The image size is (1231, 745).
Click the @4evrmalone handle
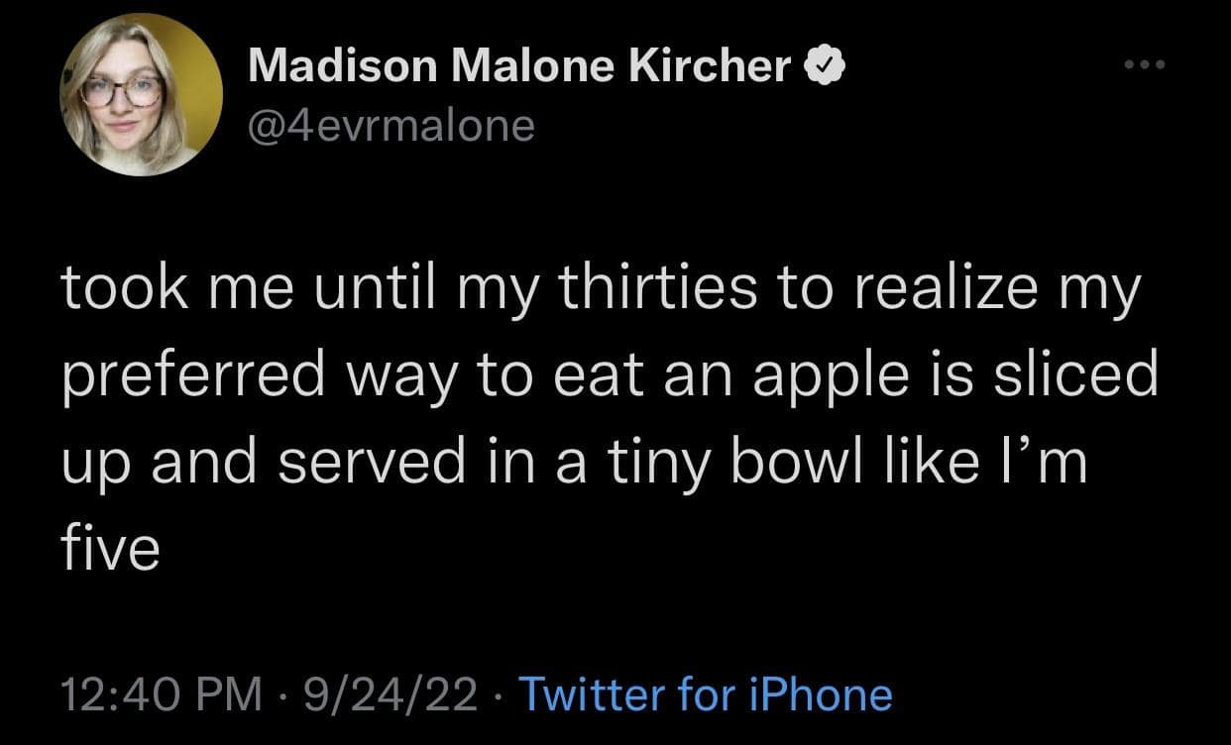(x=391, y=125)
